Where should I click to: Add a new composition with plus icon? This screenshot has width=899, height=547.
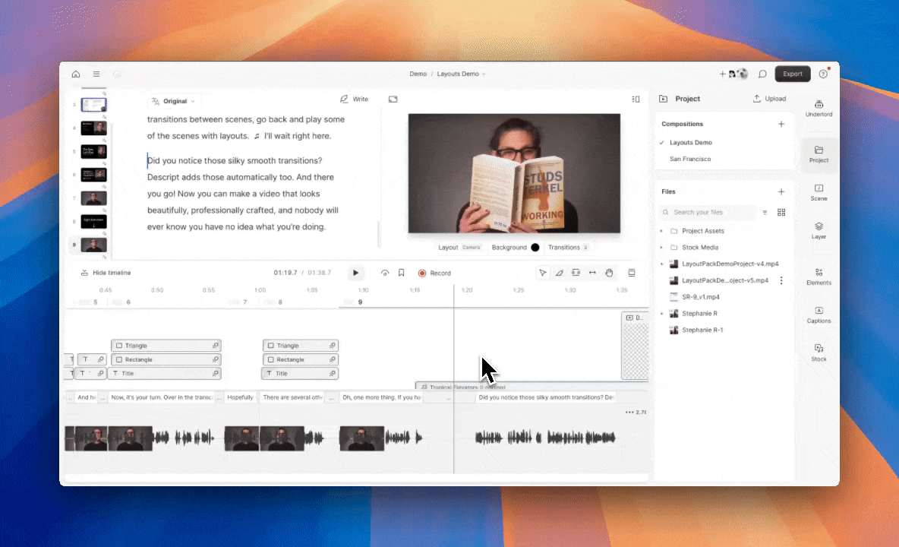coord(781,124)
